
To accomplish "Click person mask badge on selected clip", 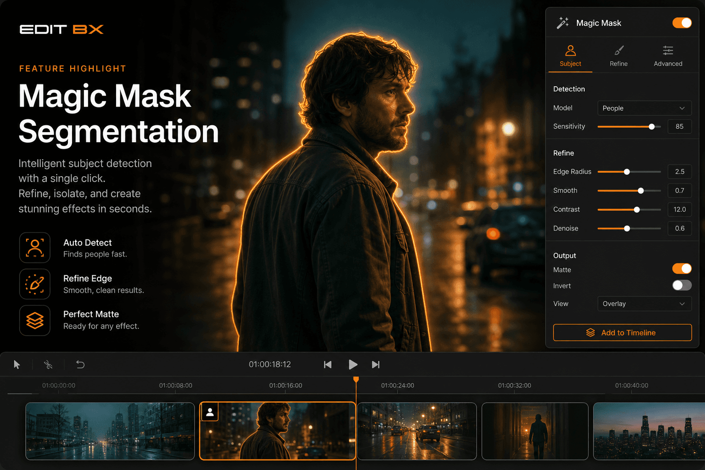I will pos(210,412).
